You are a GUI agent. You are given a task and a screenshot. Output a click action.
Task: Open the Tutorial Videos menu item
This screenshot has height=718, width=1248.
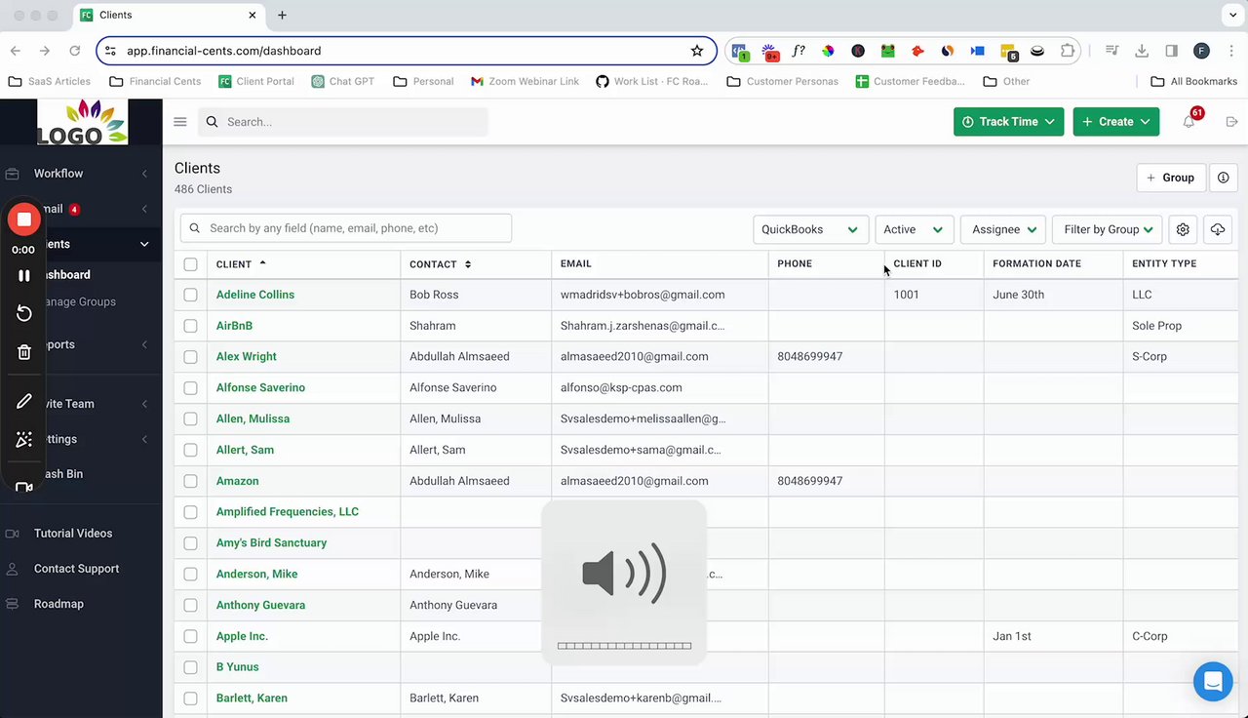[x=73, y=534]
